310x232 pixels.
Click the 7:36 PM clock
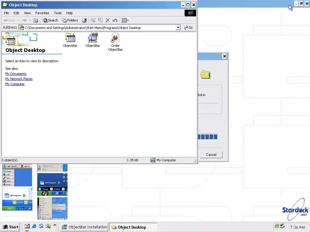coord(297,227)
